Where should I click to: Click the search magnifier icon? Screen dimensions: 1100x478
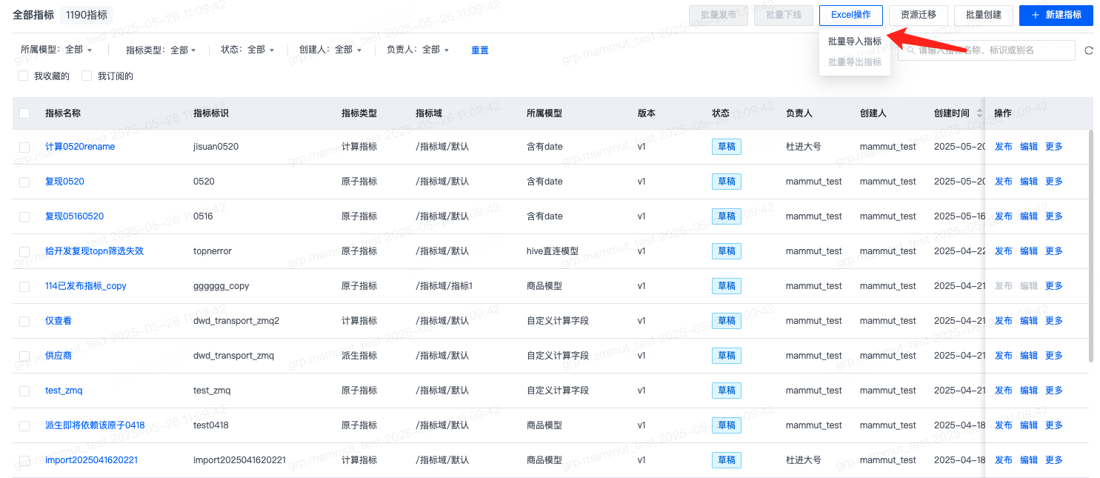click(910, 50)
